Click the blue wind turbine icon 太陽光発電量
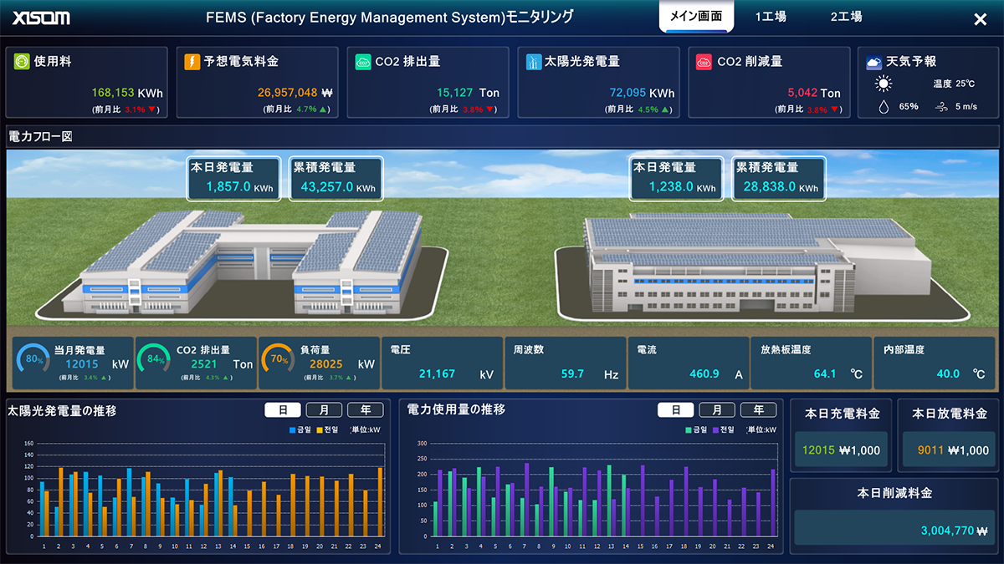Viewport: 1004px width, 564px height. click(x=534, y=62)
